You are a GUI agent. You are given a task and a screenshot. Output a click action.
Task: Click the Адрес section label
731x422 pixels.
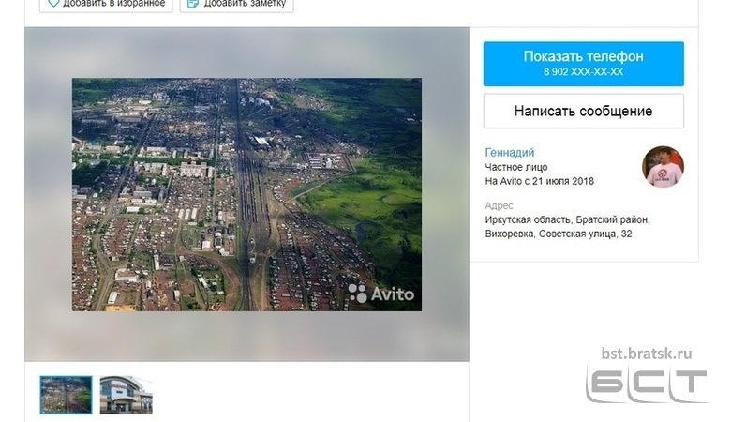pyautogui.click(x=499, y=205)
